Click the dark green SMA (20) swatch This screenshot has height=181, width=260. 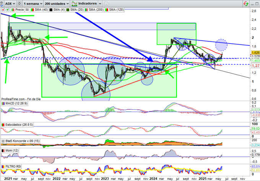(68, 10)
